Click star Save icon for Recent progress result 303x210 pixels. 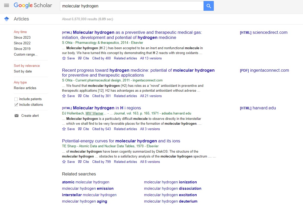[x=64, y=96]
